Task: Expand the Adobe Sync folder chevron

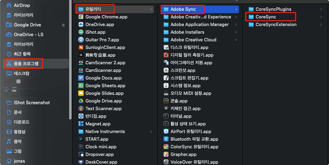Action: click(236, 9)
